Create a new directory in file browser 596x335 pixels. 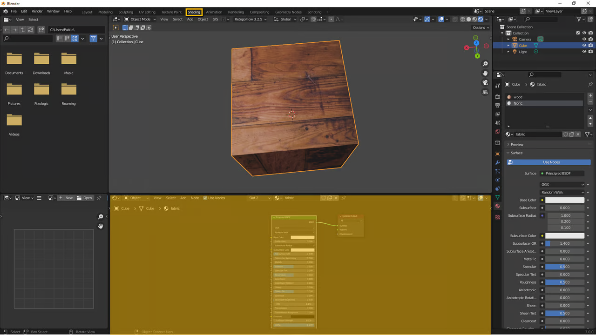(x=41, y=30)
